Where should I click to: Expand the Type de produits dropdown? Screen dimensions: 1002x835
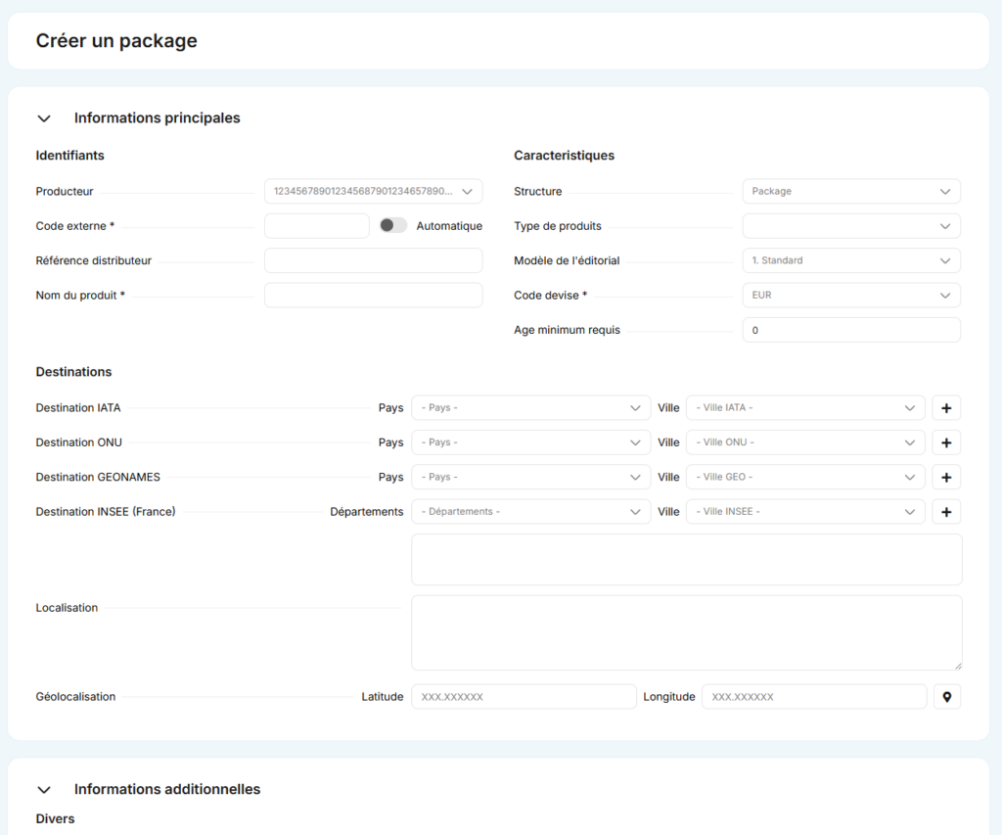850,226
